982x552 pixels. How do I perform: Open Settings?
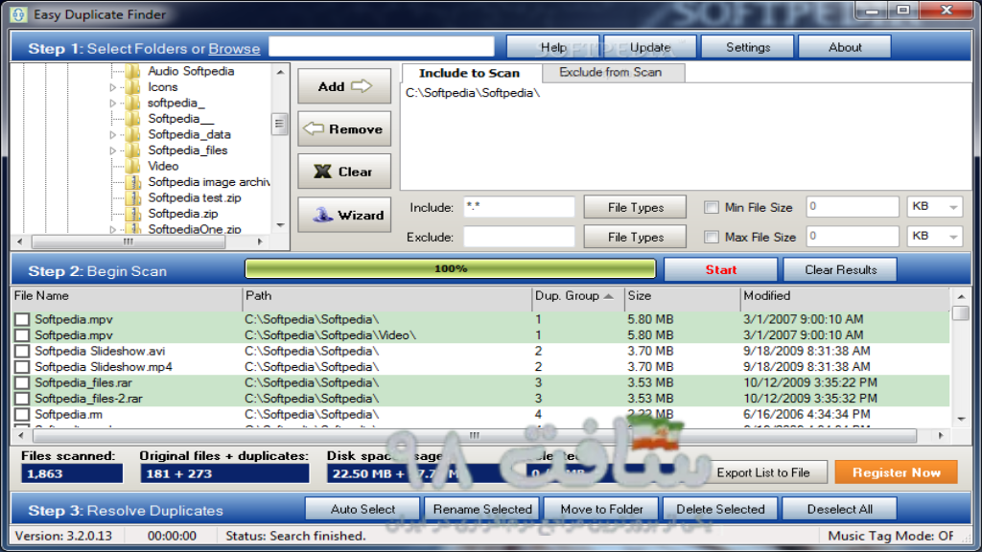(x=748, y=47)
